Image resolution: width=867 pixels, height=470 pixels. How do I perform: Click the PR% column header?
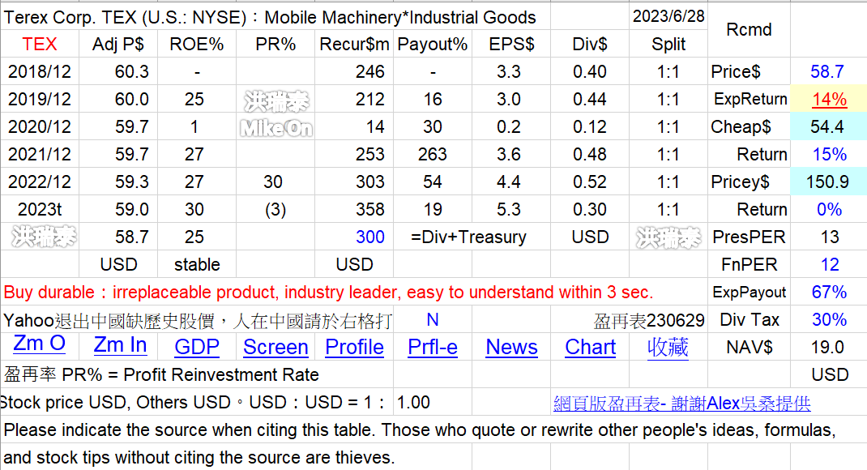[275, 44]
